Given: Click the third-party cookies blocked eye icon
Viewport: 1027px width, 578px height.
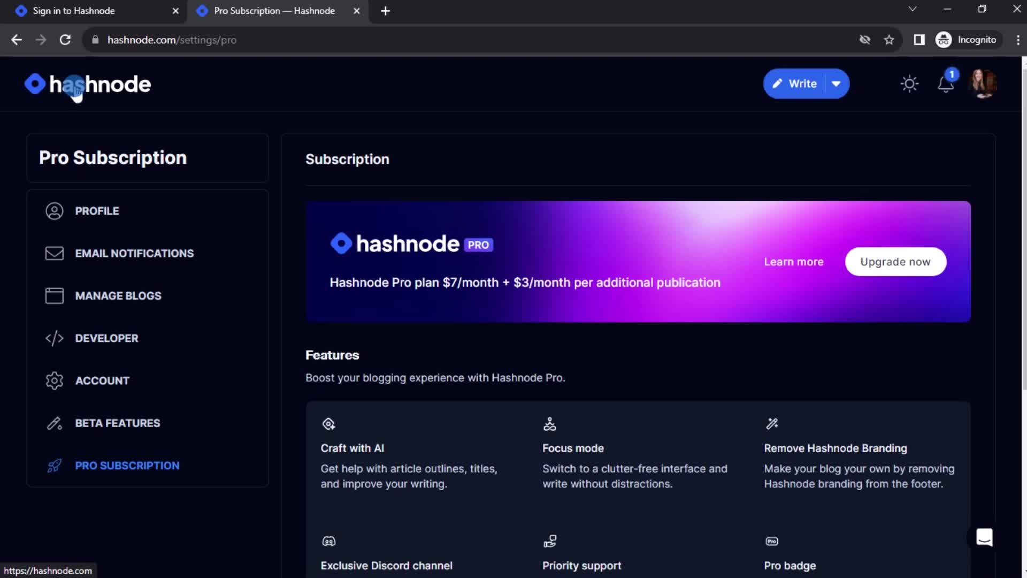Looking at the screenshot, I should coord(864,40).
